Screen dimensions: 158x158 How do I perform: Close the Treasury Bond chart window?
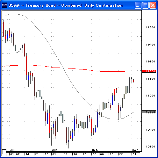153,5
